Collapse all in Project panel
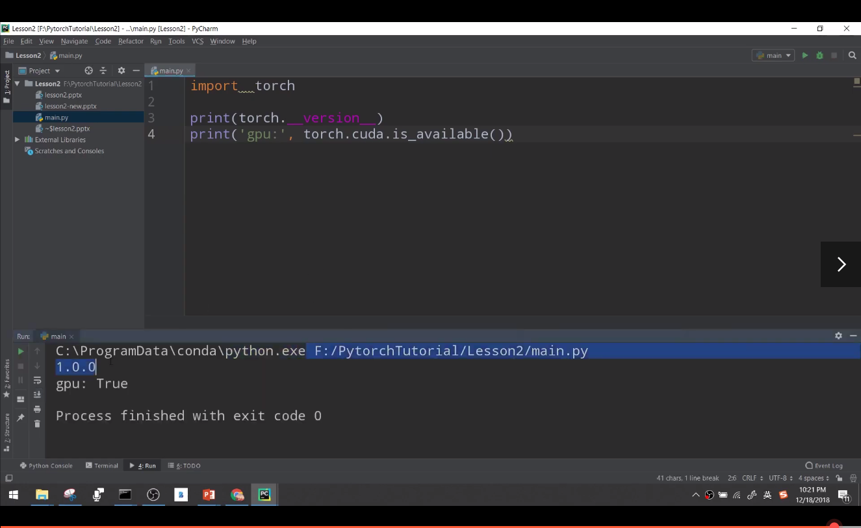 tap(103, 71)
